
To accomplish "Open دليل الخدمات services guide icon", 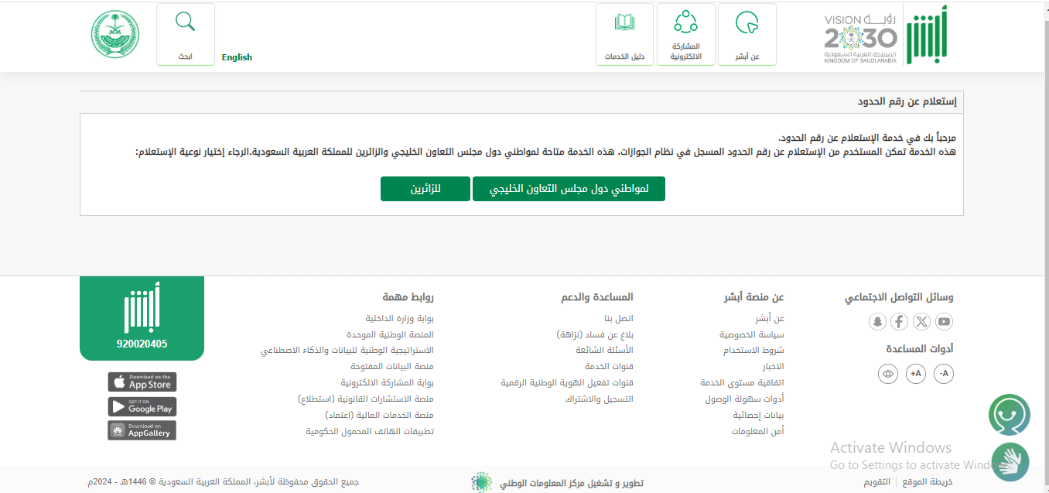I will click(x=624, y=34).
